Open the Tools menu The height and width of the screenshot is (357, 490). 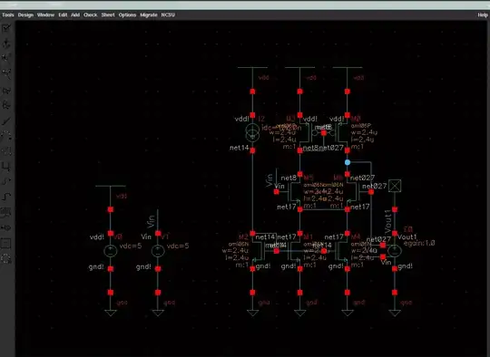coord(8,14)
